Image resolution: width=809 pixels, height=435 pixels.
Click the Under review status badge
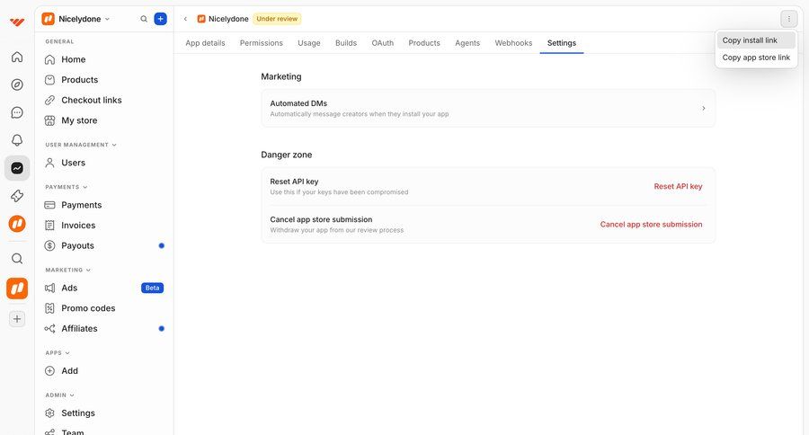tap(277, 19)
